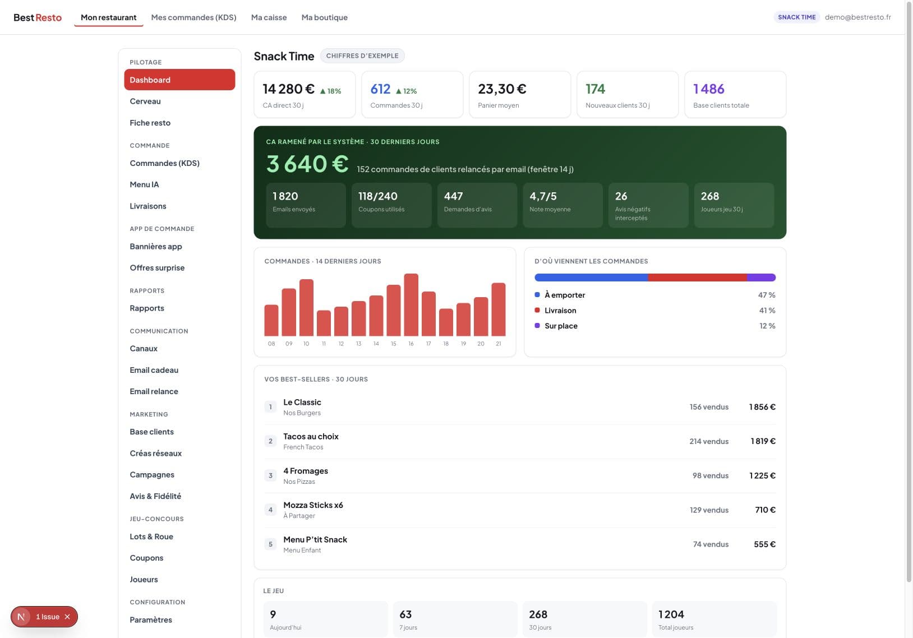Click the demo@bestresto.fr account email
The width and height of the screenshot is (913, 638).
[x=857, y=17]
